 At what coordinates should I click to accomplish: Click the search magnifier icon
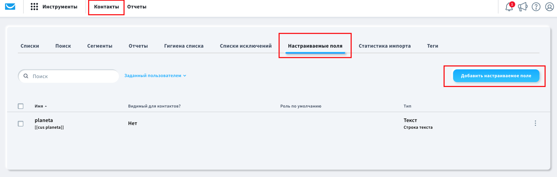click(26, 76)
